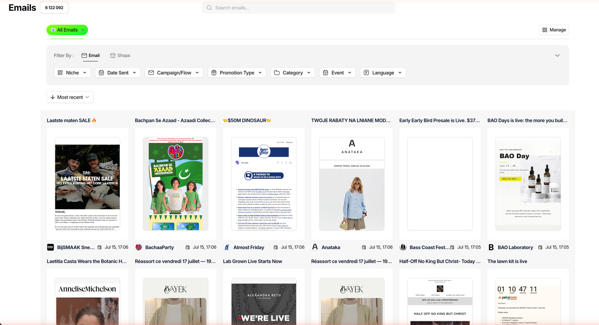Viewport: 599px width, 325px height.
Task: Expand the Category filter dropdown
Action: coord(293,73)
